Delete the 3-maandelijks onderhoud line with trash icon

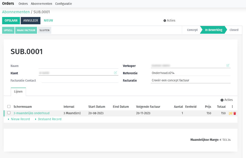tap(235, 113)
